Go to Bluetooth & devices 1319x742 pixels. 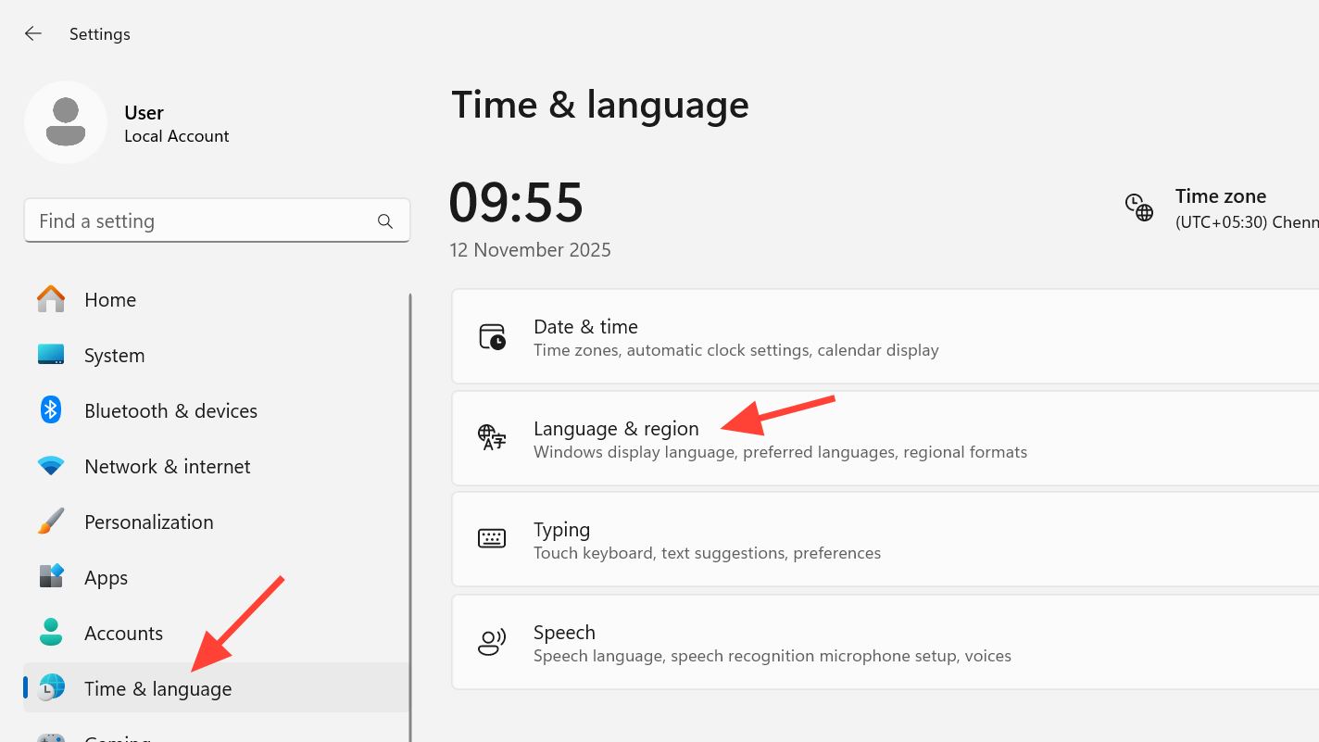tap(216, 410)
